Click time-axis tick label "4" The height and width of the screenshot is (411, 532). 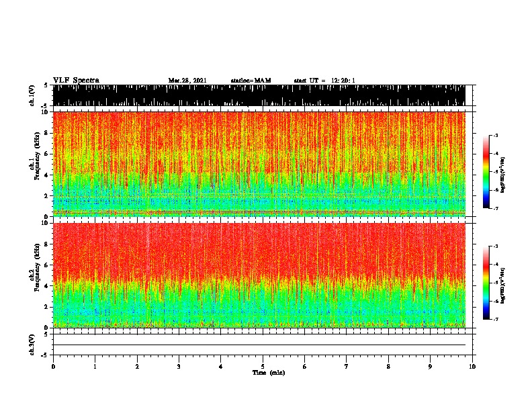click(221, 367)
